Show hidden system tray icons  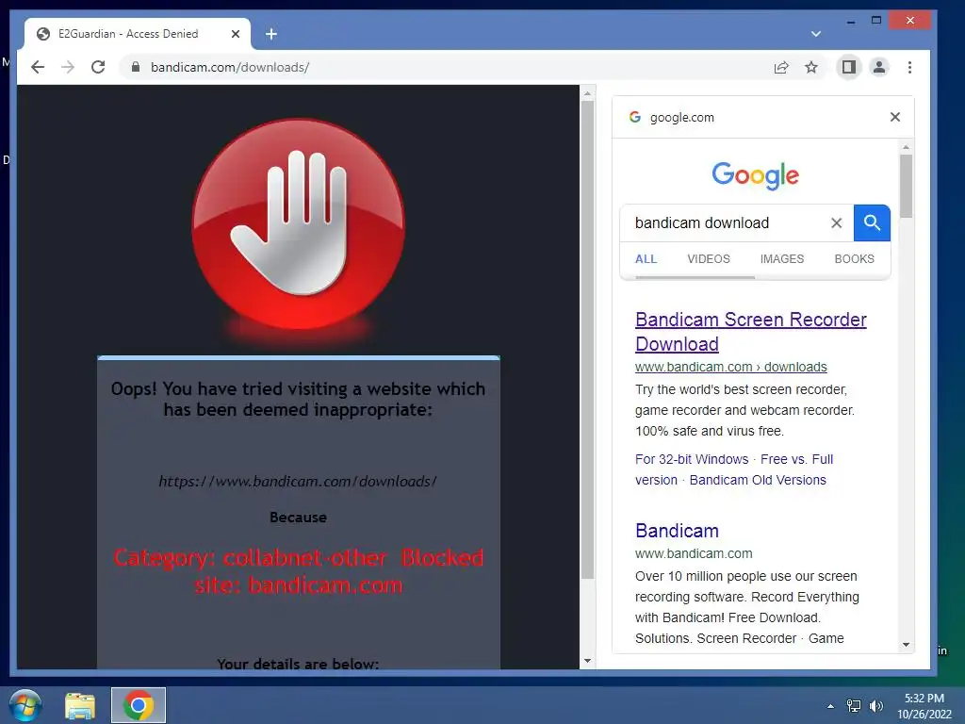click(830, 706)
